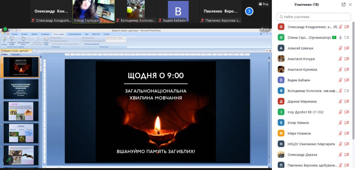Click the participants list vertical scrollbar

[x=353, y=83]
